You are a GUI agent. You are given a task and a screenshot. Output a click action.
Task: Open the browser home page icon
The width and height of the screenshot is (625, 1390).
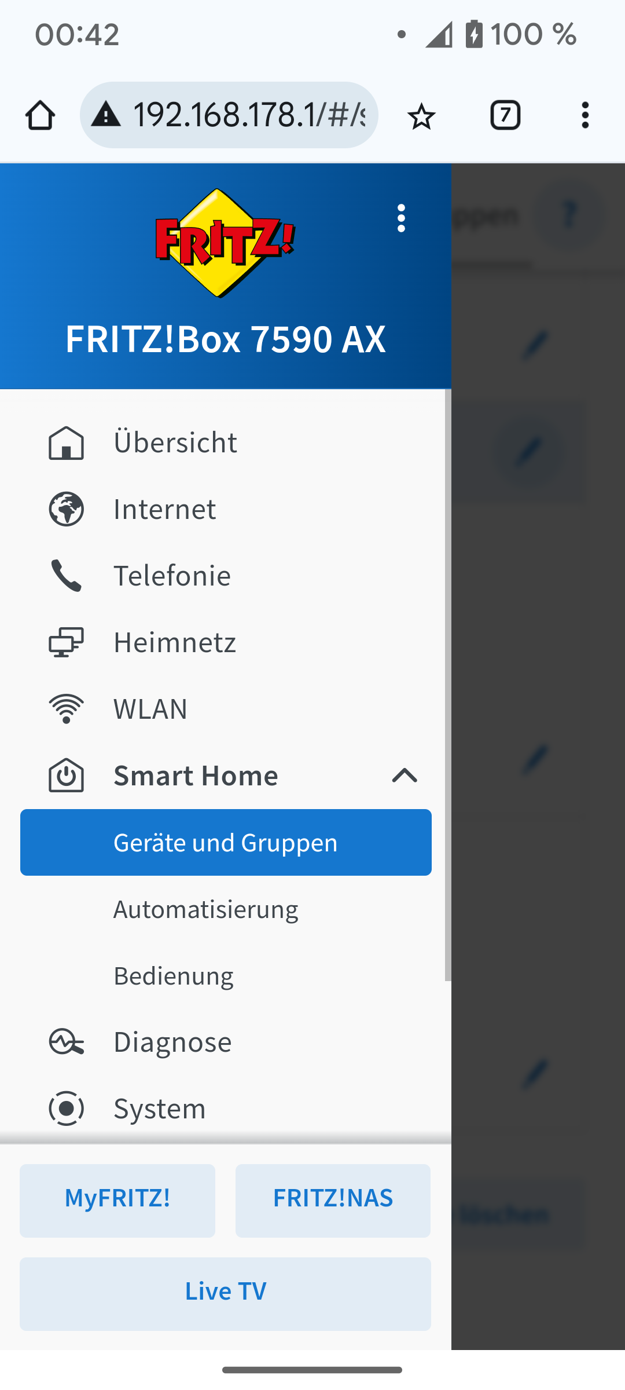point(41,115)
